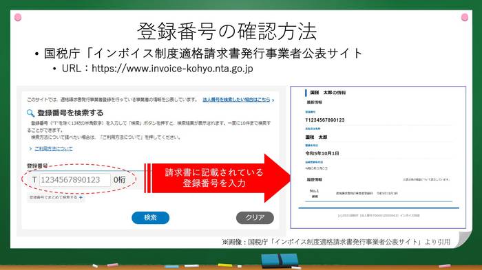Screen dimensions: 482x270
Task: Click the 登録番号の確認方法 slide title
Action: tap(227, 32)
